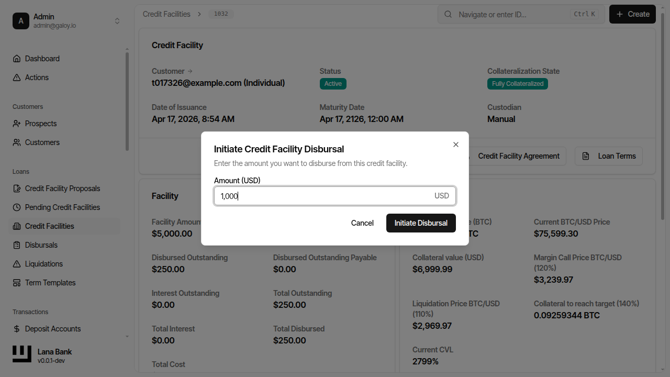Open Prospects under Customers section

[x=40, y=123]
